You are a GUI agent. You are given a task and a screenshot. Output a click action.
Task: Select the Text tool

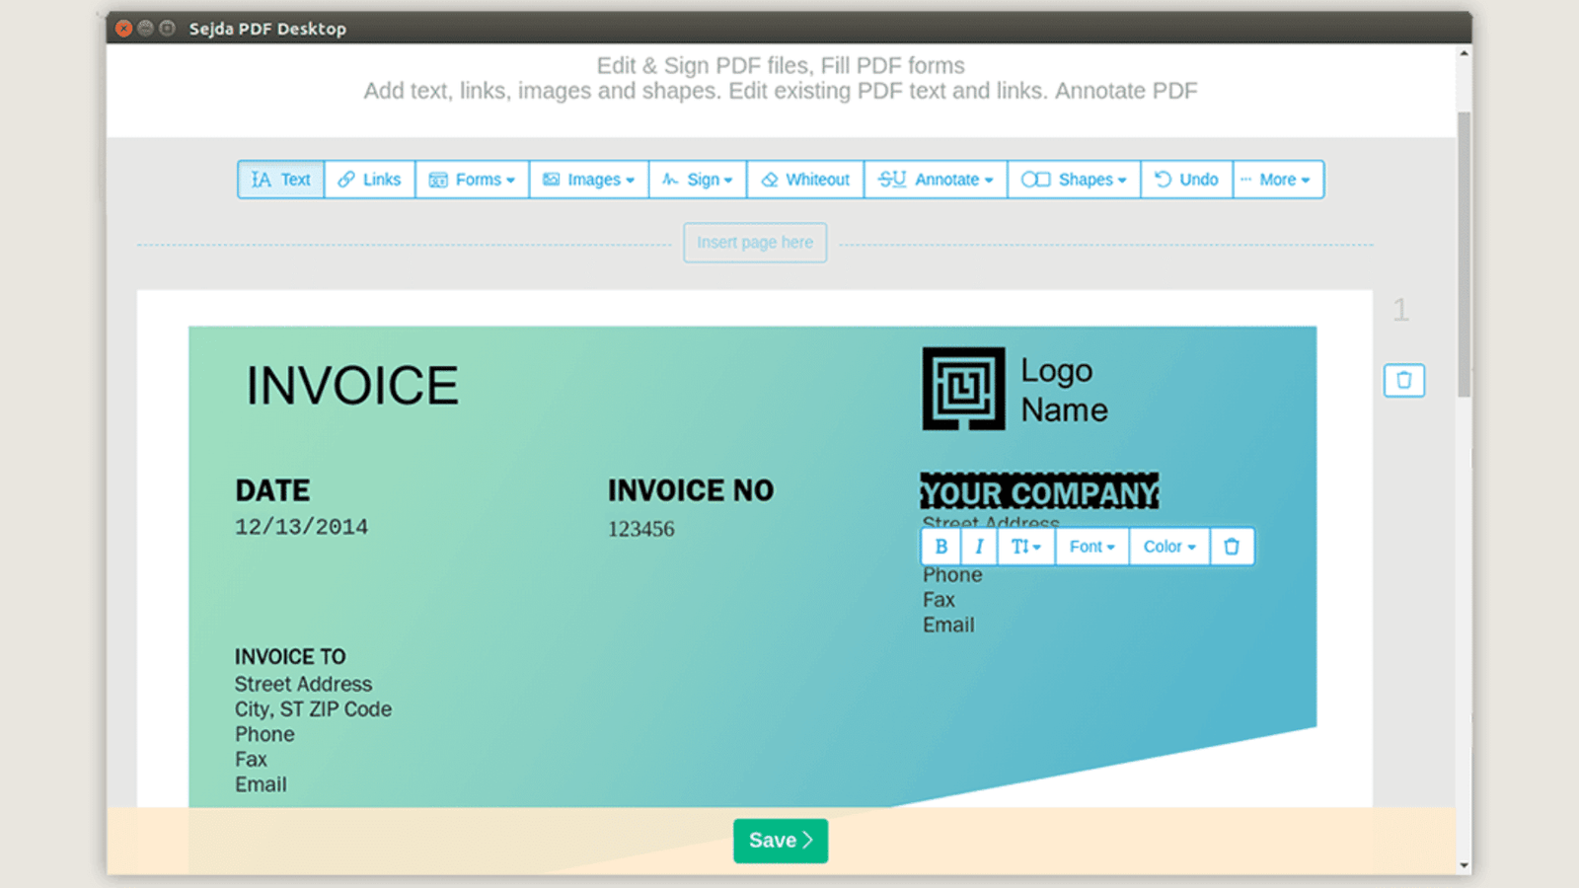click(281, 180)
